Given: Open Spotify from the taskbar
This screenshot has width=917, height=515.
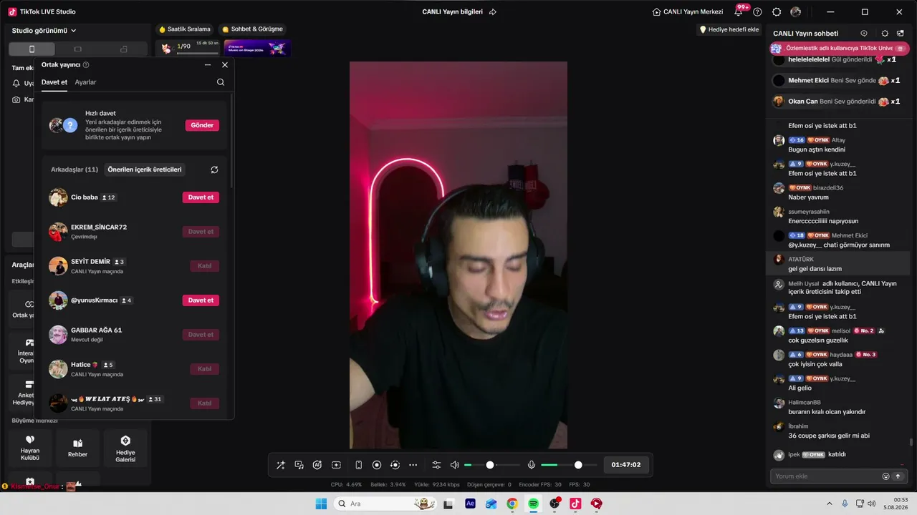Looking at the screenshot, I should 533,504.
